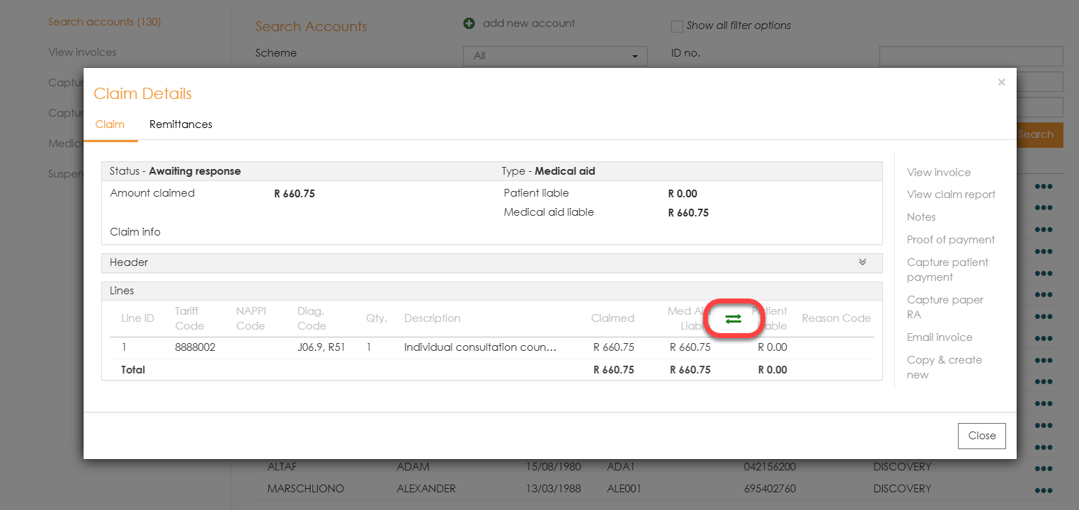Screen dimensions: 1079x510
Task: Switch to the Remittances tab
Action: (x=181, y=124)
